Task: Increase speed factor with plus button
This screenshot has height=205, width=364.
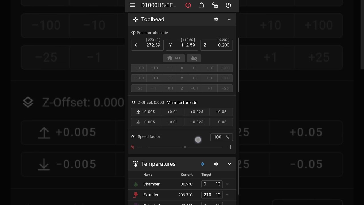Action: coord(230,147)
